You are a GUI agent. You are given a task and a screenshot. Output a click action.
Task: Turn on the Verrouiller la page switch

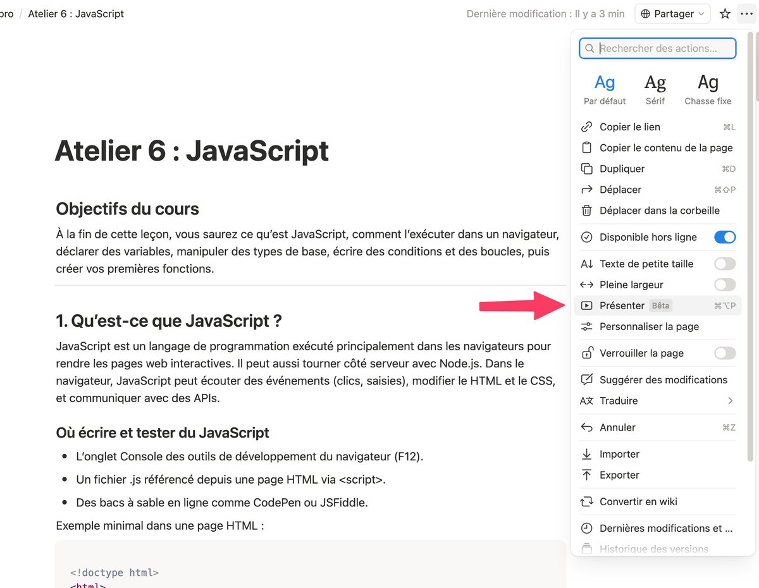coord(725,353)
